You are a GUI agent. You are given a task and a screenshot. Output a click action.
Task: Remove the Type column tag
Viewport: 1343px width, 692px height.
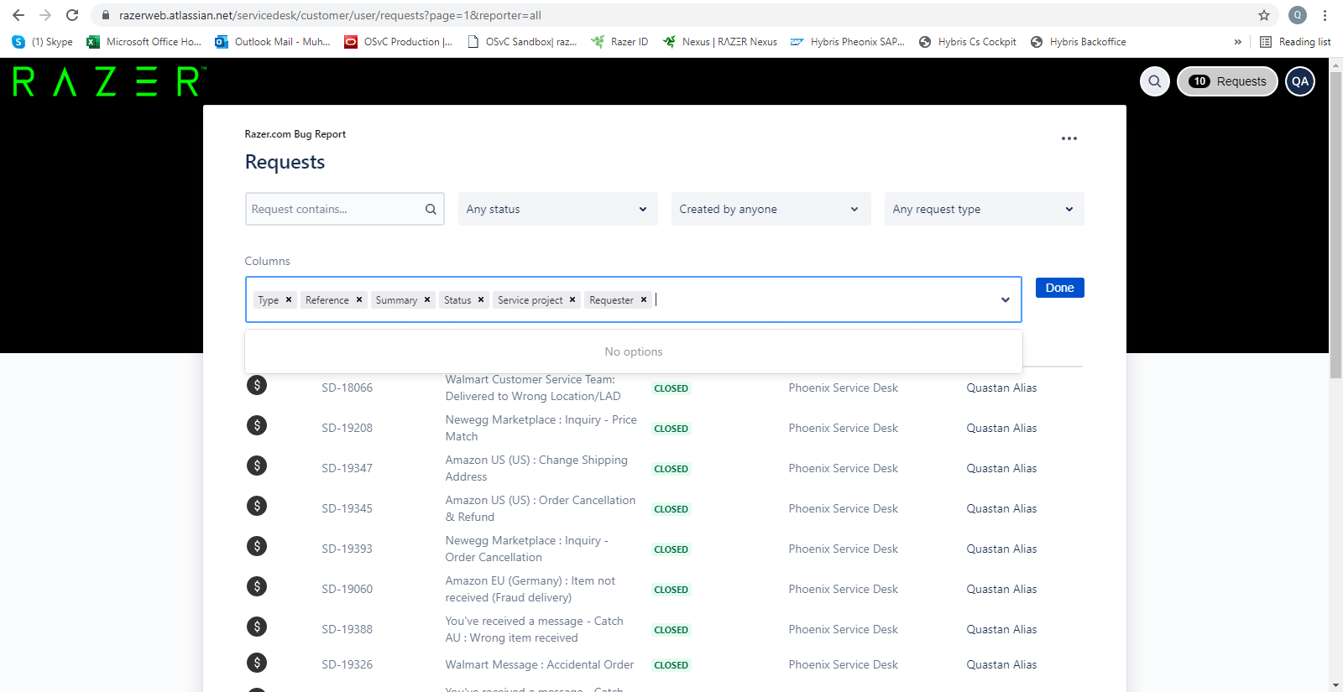pyautogui.click(x=289, y=299)
